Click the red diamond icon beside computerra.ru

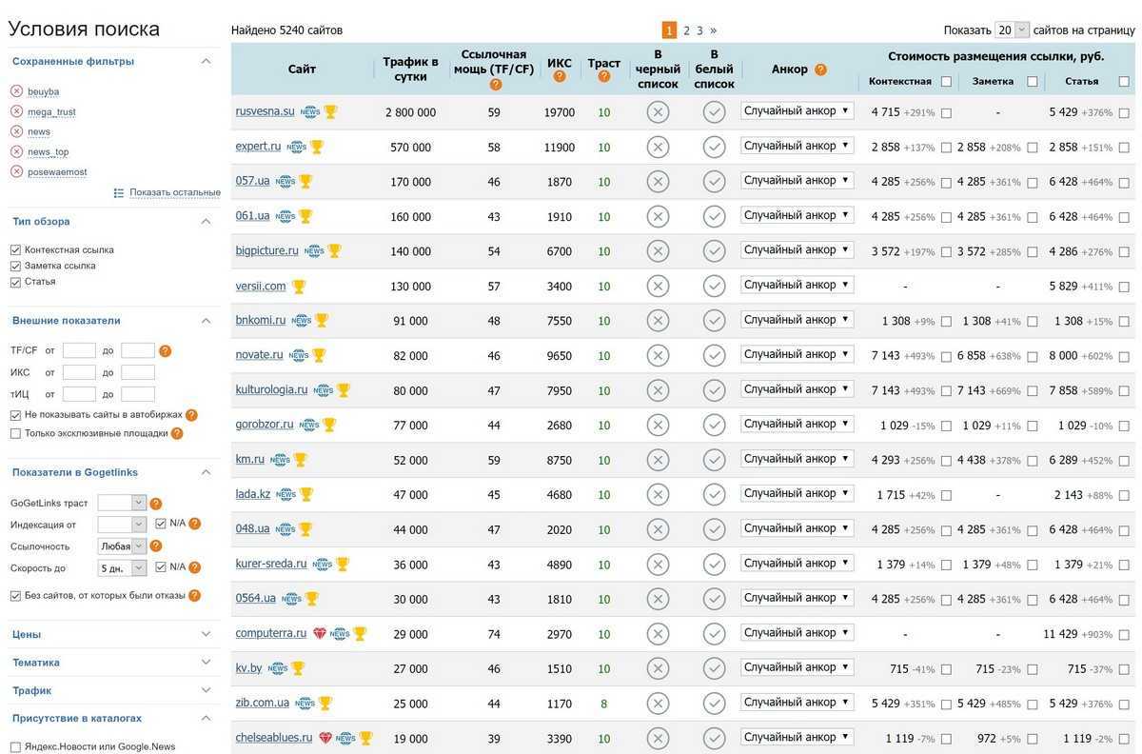point(320,634)
